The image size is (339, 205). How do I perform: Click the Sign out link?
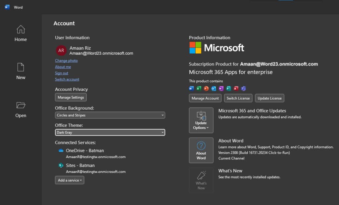coord(61,73)
